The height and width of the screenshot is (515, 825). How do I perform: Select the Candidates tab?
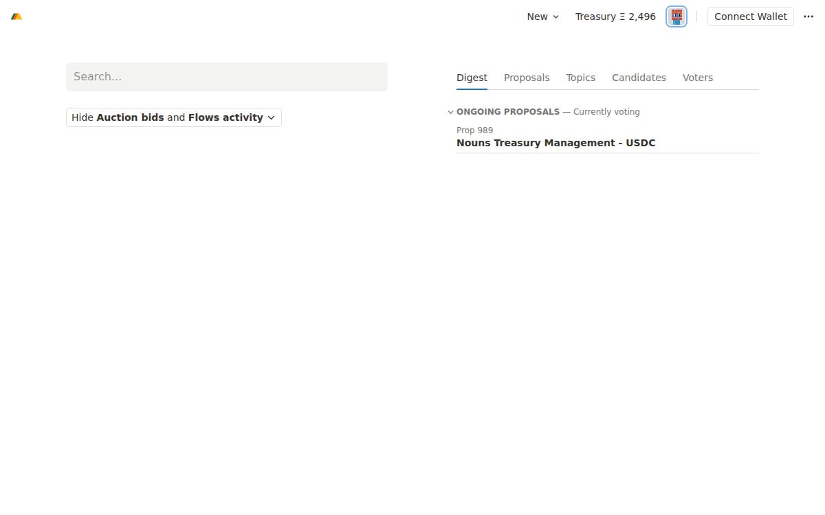[639, 78]
